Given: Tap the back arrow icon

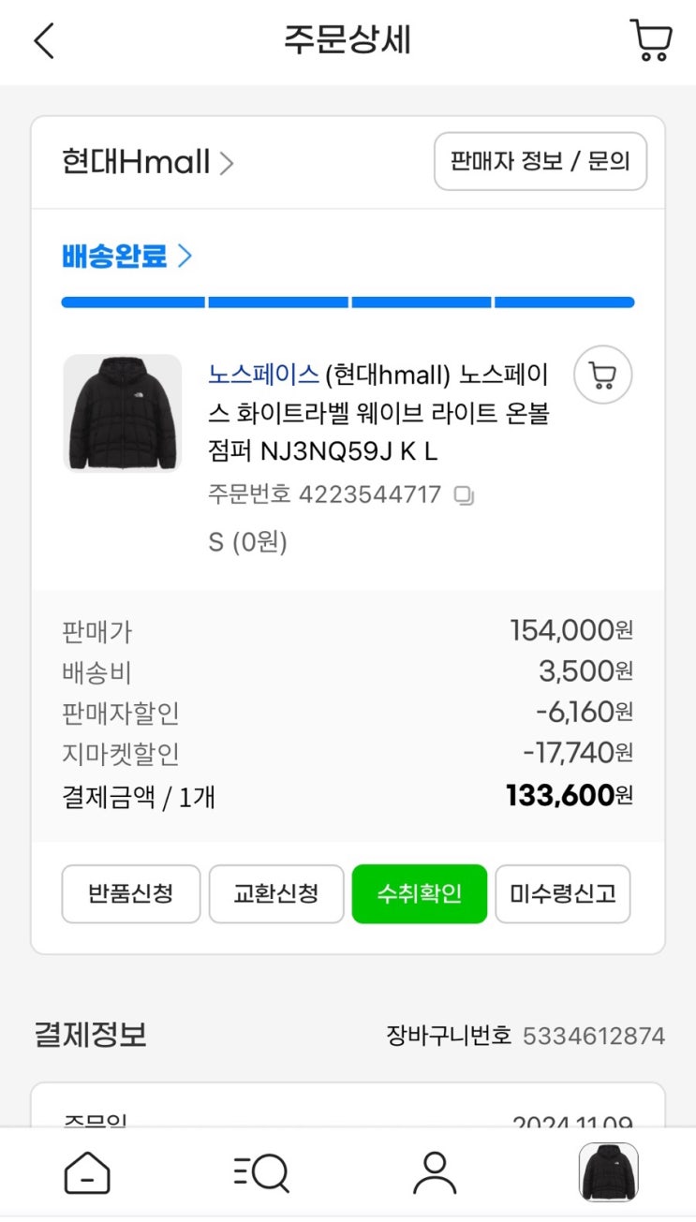Looking at the screenshot, I should pos(44,41).
